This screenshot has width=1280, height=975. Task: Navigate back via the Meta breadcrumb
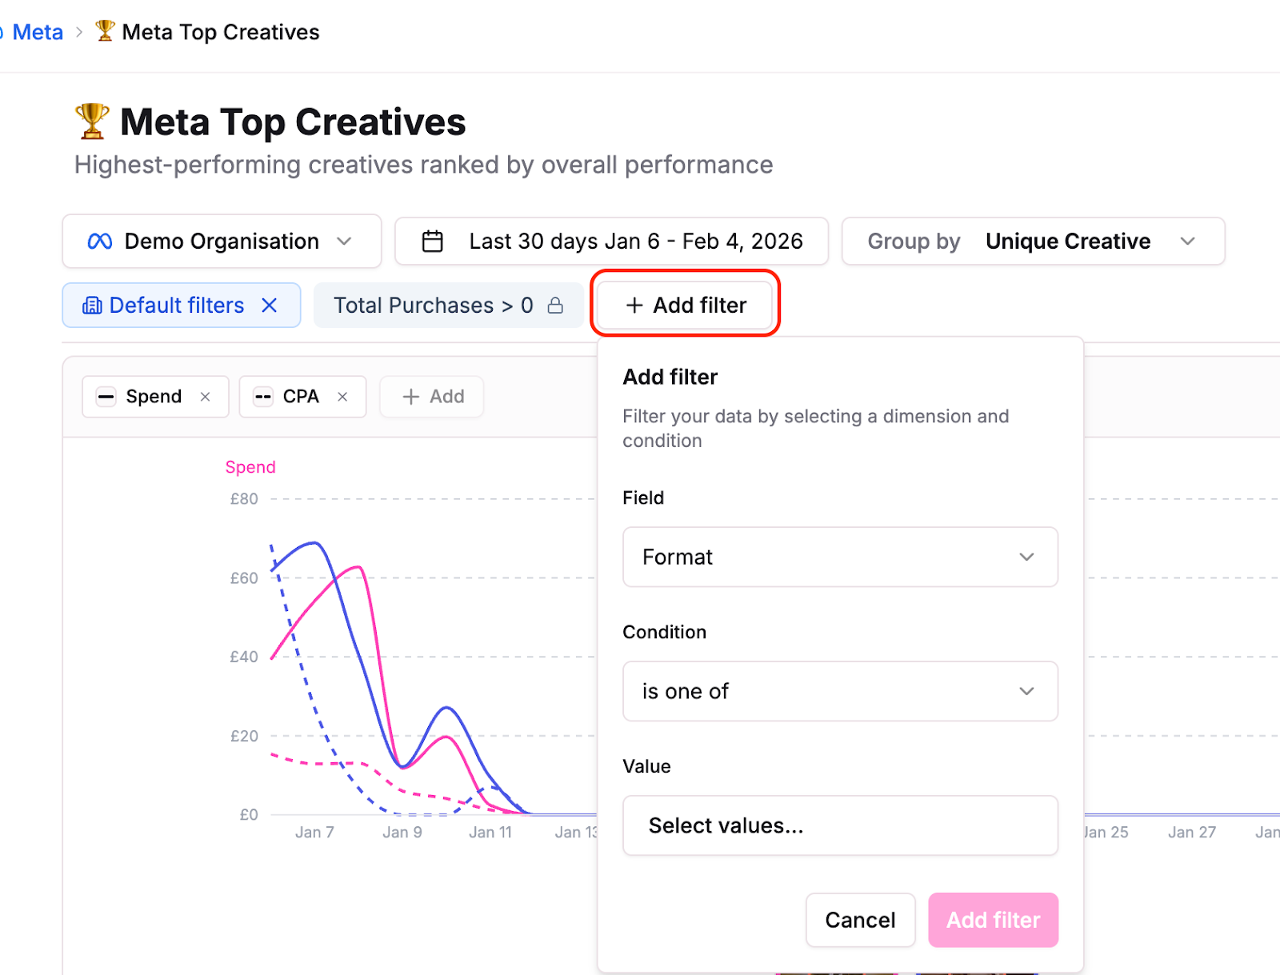[36, 31]
